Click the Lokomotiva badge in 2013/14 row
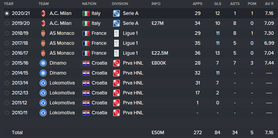This screenshot has height=138, width=278. 43,83
